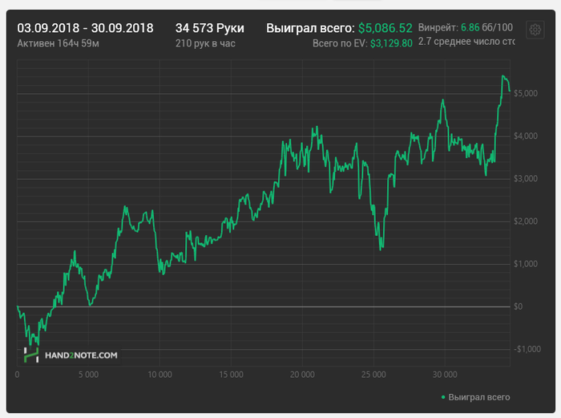Toggle the 'Выиграл всего' legend entry

[x=475, y=397]
